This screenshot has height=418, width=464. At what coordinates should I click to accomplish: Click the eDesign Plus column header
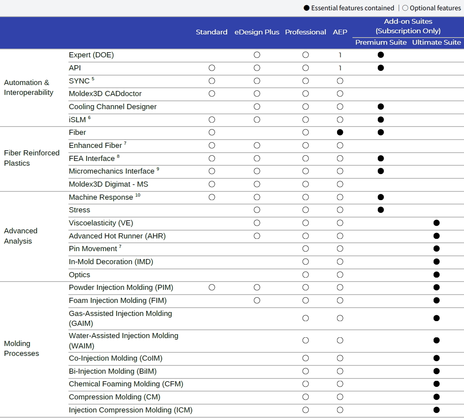(x=257, y=32)
